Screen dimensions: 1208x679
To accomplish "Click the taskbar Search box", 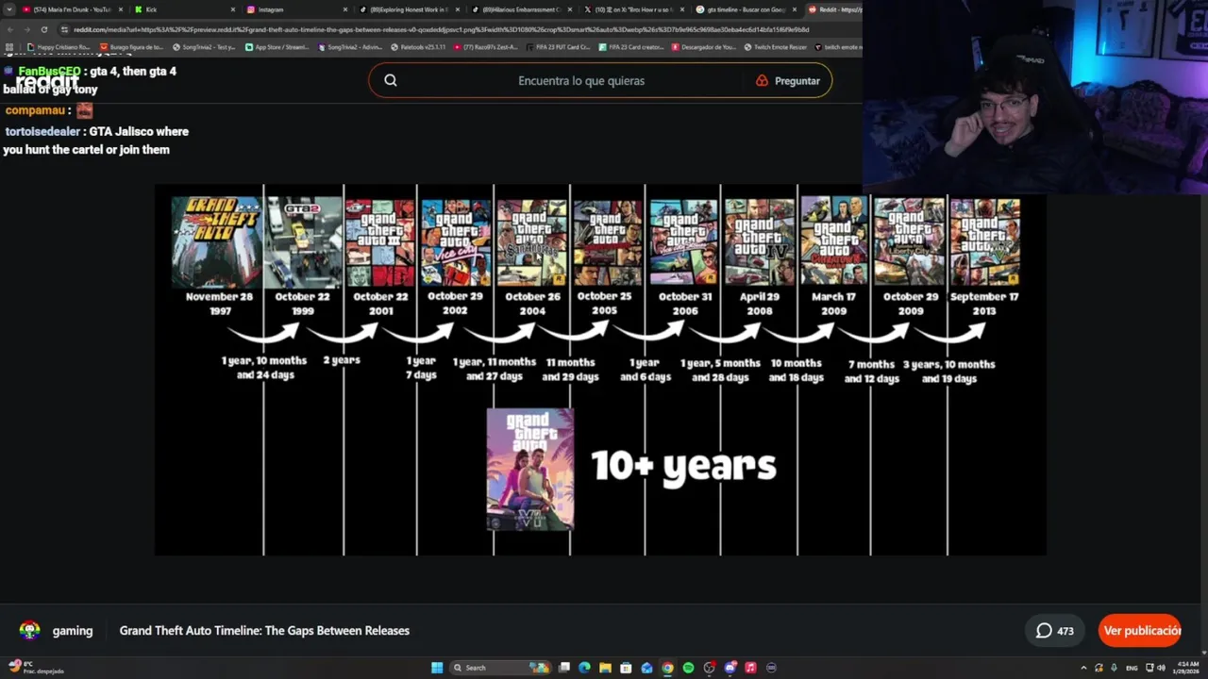I will [x=500, y=668].
